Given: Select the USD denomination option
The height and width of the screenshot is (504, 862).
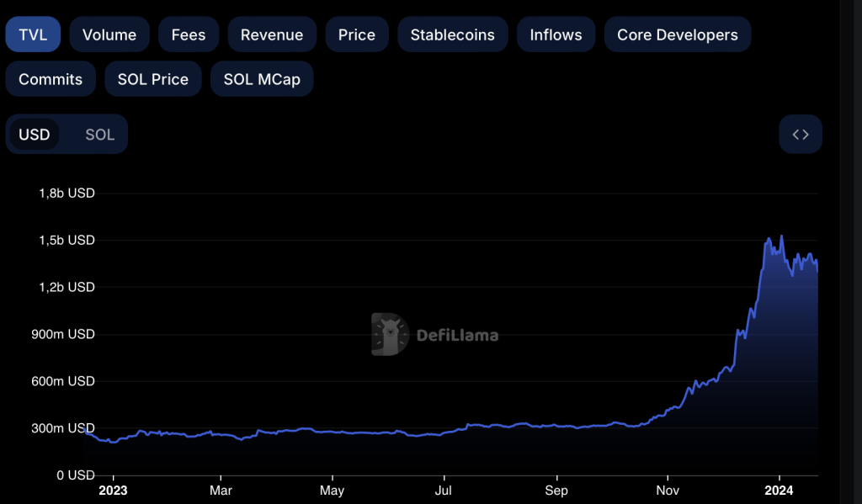Looking at the screenshot, I should pyautogui.click(x=35, y=135).
